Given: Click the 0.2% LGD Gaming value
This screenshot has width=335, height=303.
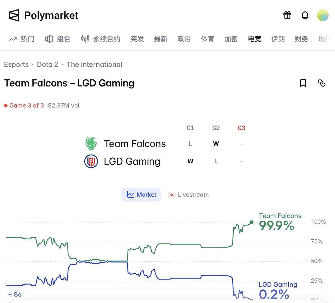Looking at the screenshot, I should coord(274,294).
